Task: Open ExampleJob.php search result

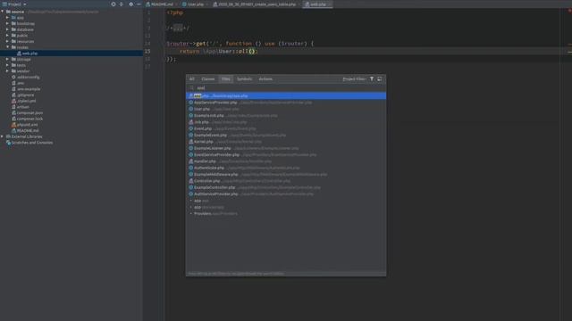Action: (286, 115)
